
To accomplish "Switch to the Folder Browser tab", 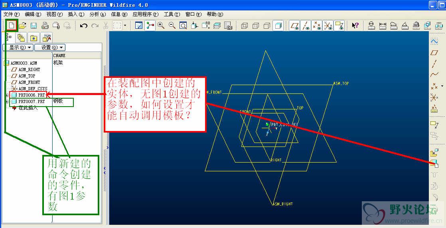I will pos(21,38).
